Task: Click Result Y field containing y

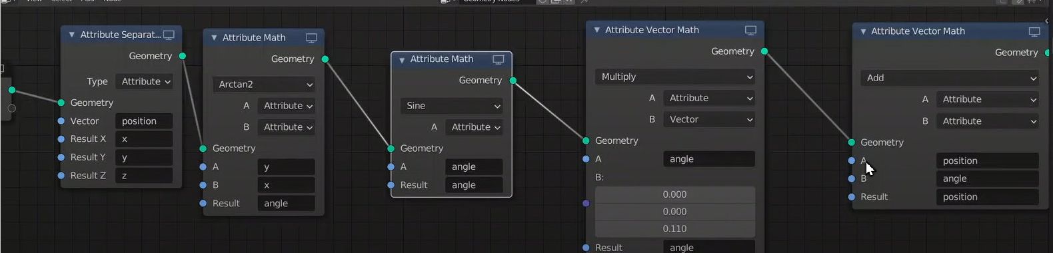Action: tap(144, 157)
